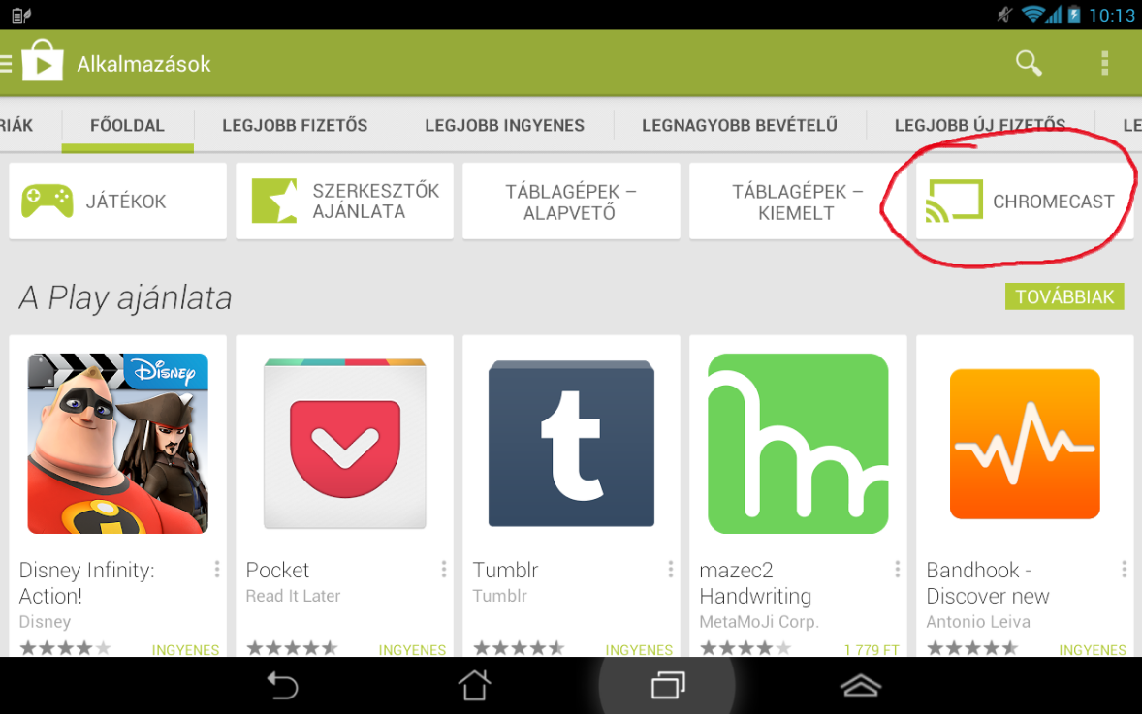Open the hamburger navigation drawer icon
Image resolution: width=1142 pixels, height=714 pixels.
pyautogui.click(x=6, y=64)
